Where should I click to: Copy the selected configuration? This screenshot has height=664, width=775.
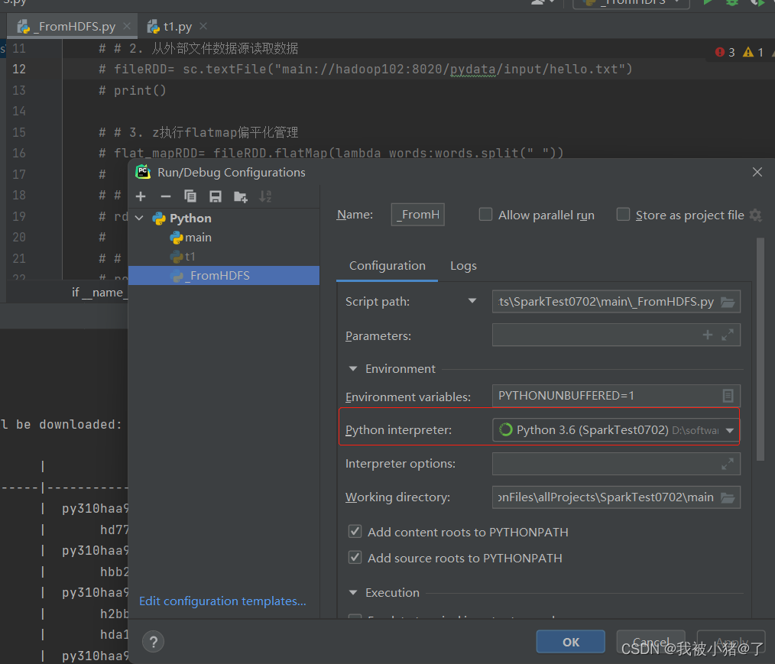tap(191, 196)
